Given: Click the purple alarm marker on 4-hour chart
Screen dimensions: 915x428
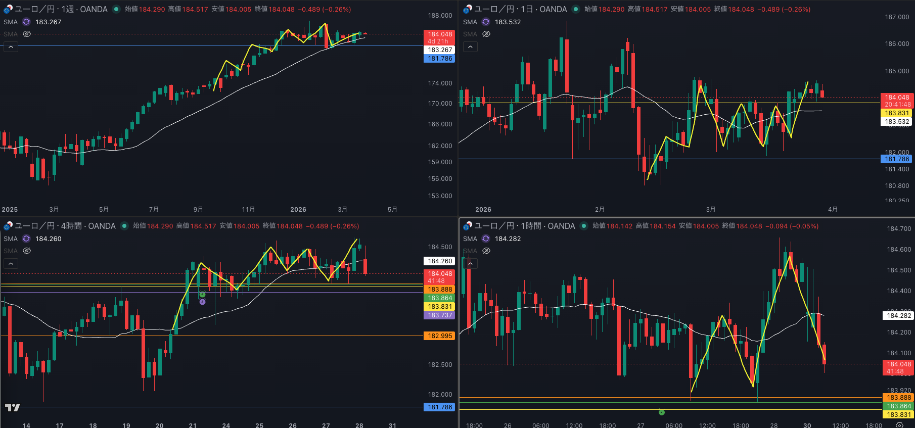Looking at the screenshot, I should (x=202, y=302).
